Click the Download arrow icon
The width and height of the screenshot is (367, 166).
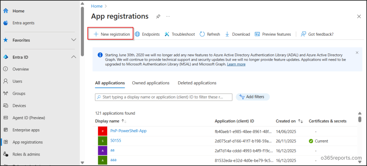tap(227, 34)
